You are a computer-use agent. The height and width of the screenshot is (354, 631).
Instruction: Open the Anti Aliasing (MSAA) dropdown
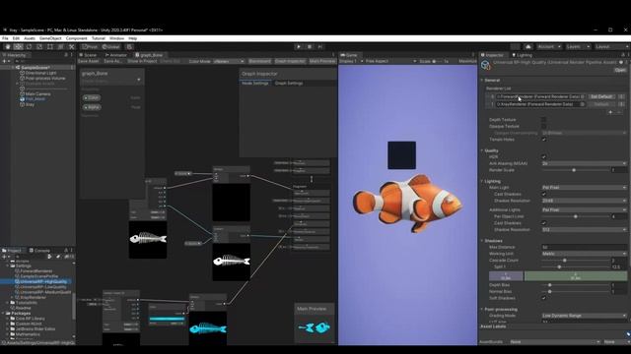[584, 164]
